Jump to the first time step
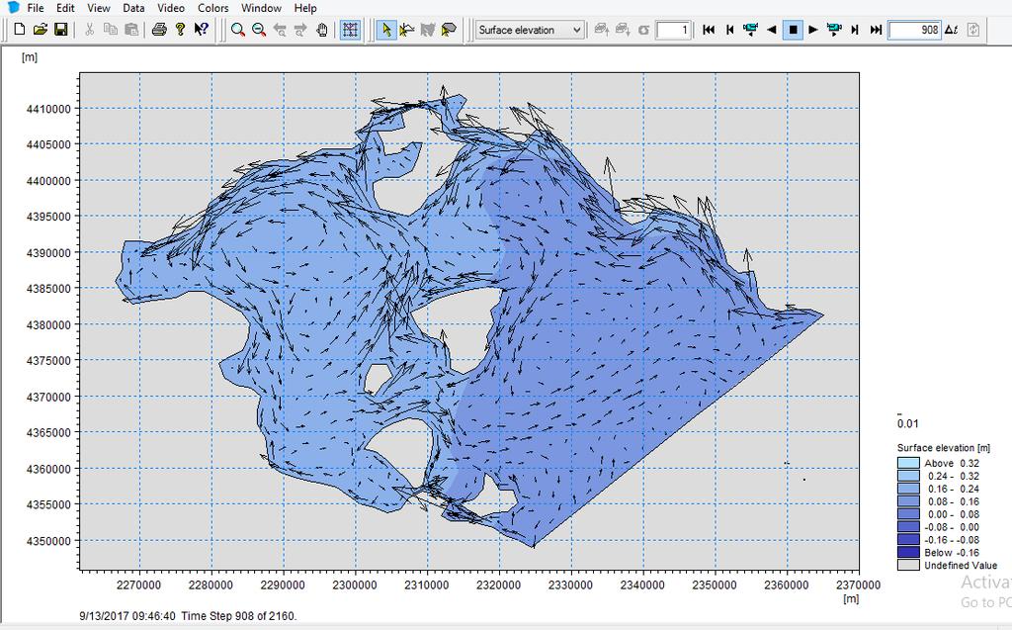 click(x=709, y=30)
